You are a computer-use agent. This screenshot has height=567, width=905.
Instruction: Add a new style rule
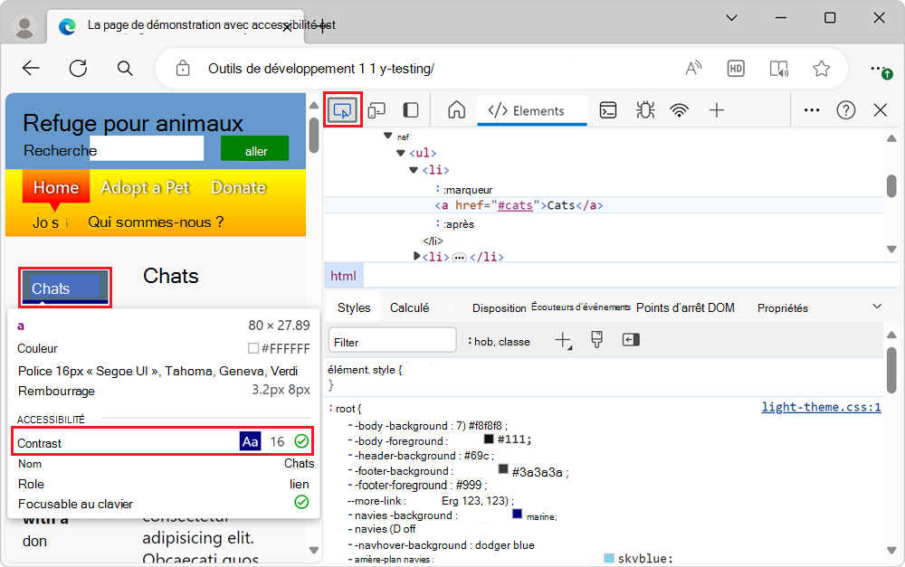563,340
